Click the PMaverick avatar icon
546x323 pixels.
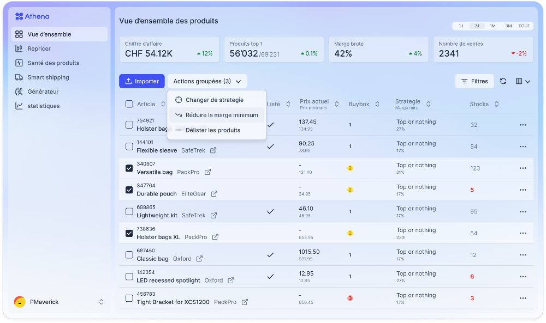[20, 302]
